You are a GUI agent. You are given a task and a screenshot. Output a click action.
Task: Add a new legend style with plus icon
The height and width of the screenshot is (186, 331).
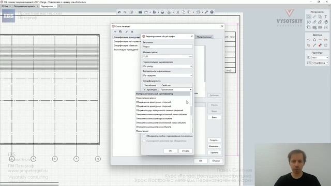(115, 32)
